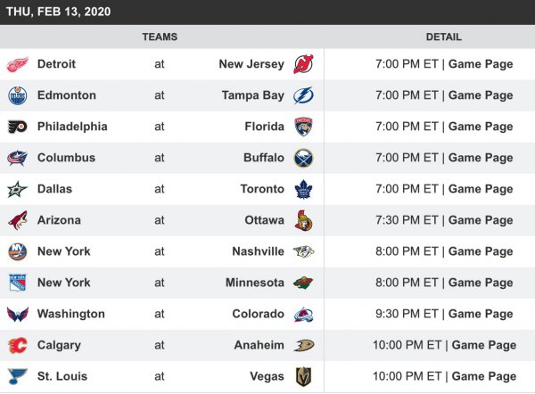Open Game Page for St. Louis at Vegas
Screen dimensions: 535x394
tap(484, 376)
